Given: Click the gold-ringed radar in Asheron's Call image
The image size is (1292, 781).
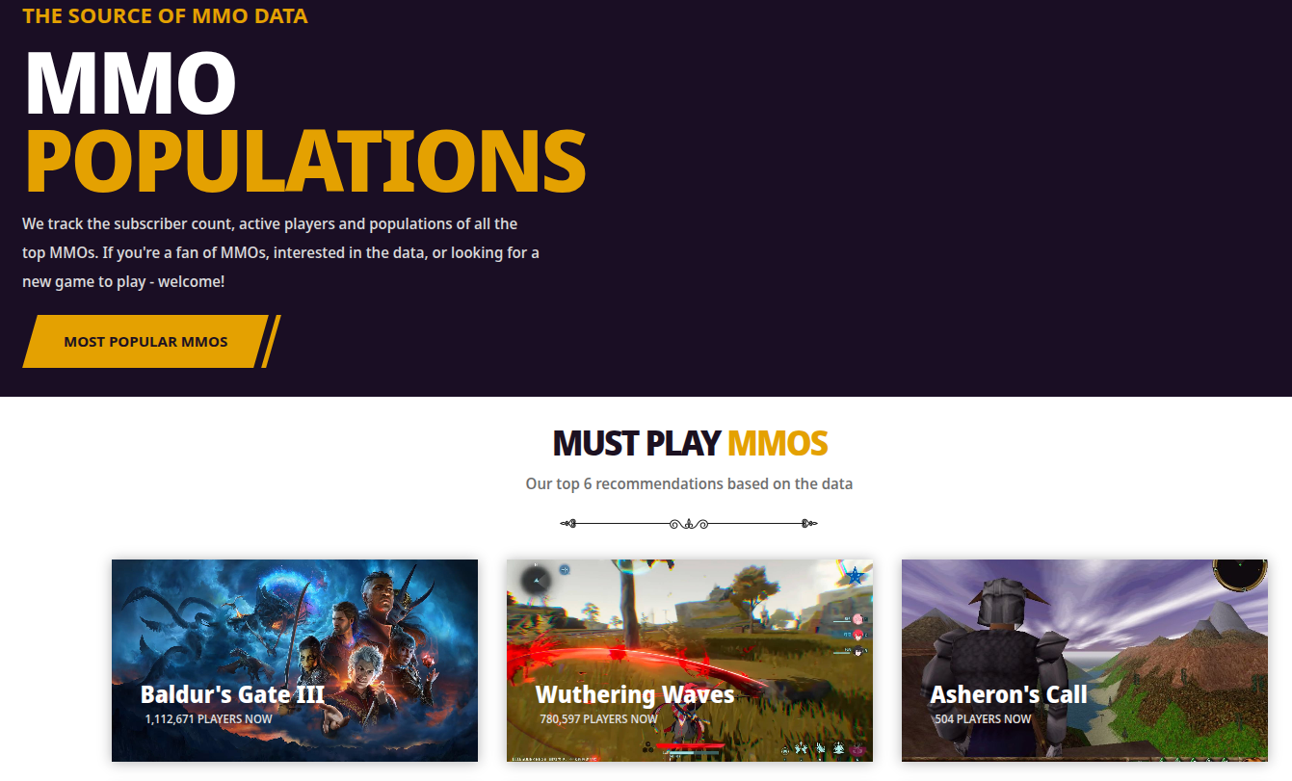Looking at the screenshot, I should pos(1240,573).
